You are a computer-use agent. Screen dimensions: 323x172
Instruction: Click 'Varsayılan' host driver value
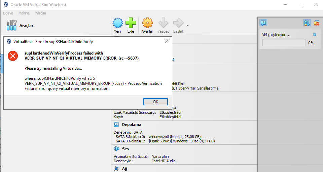coord(160,157)
